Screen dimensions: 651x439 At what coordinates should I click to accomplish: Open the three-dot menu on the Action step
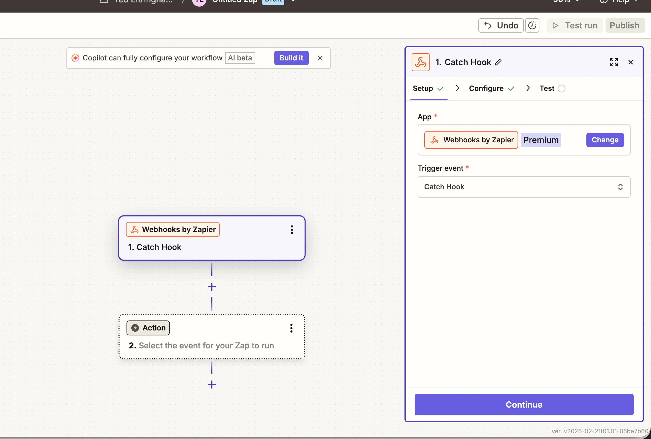[291, 328]
